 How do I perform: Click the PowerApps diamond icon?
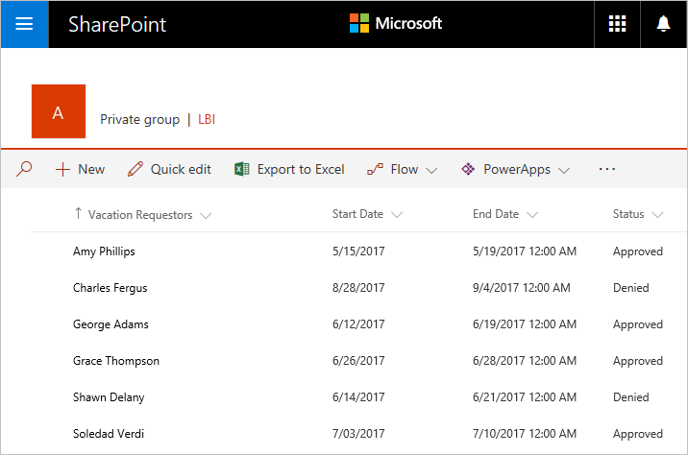(468, 169)
